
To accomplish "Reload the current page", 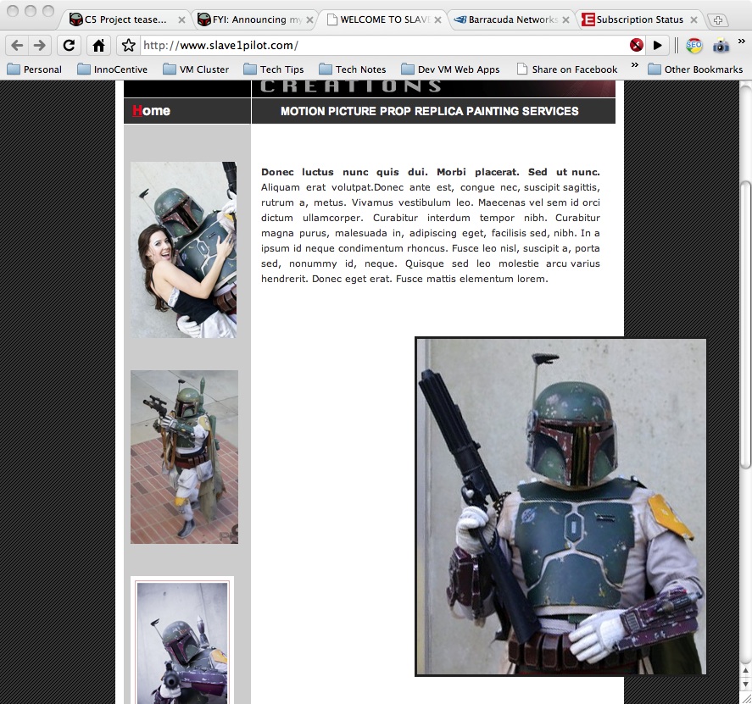I will click(70, 46).
